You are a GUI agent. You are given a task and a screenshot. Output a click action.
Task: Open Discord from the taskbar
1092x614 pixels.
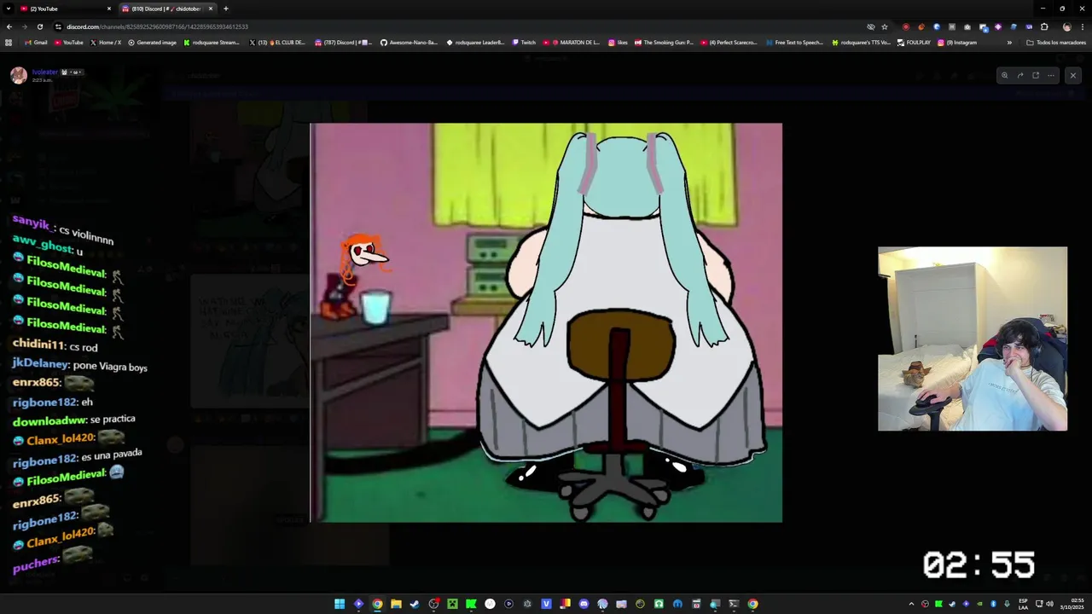(584, 604)
